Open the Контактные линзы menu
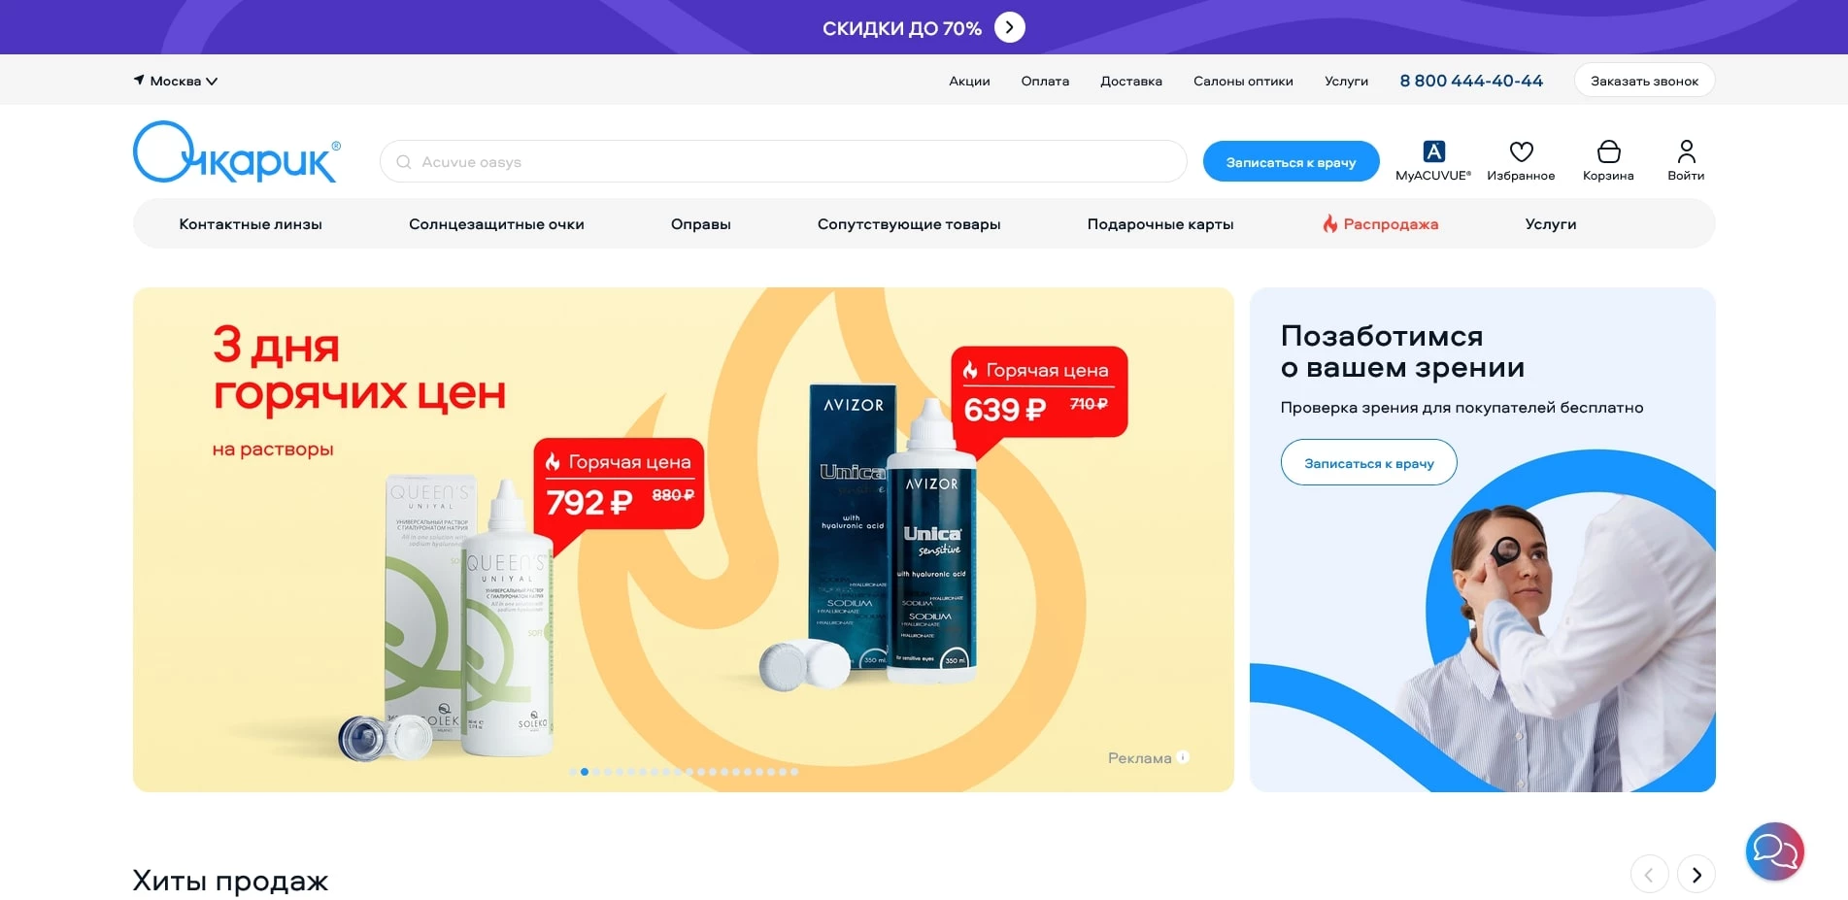The width and height of the screenshot is (1848, 900). tap(251, 224)
